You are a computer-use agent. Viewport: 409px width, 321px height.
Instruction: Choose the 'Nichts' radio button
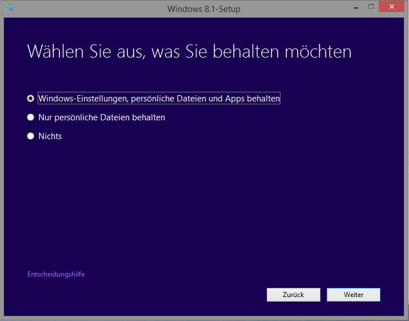pyautogui.click(x=31, y=136)
